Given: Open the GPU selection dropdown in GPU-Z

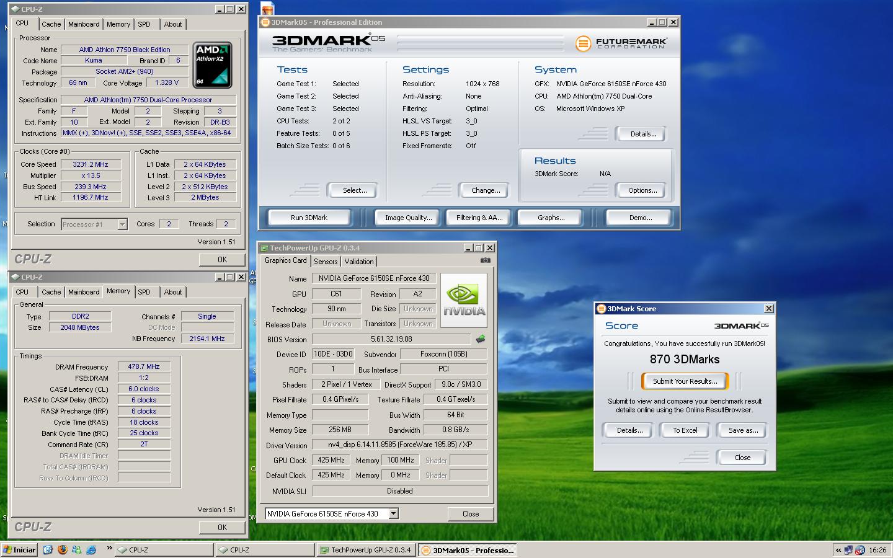Looking at the screenshot, I should tap(394, 513).
